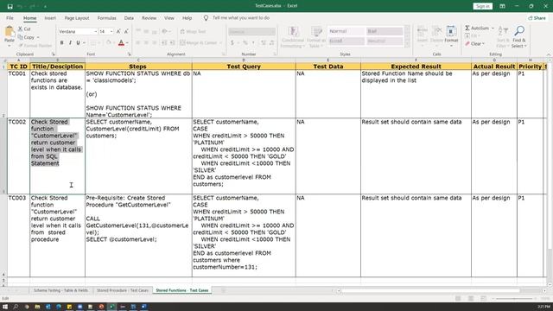Click the Copy icon

pos(20,37)
